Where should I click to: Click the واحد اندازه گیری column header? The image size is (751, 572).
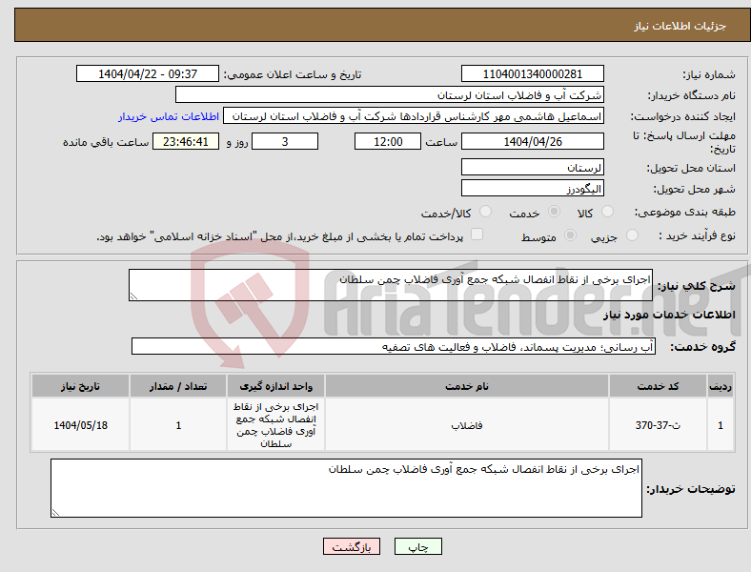(x=275, y=386)
